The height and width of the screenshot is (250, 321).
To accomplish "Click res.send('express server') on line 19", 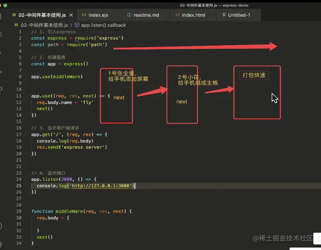I will tap(72, 147).
